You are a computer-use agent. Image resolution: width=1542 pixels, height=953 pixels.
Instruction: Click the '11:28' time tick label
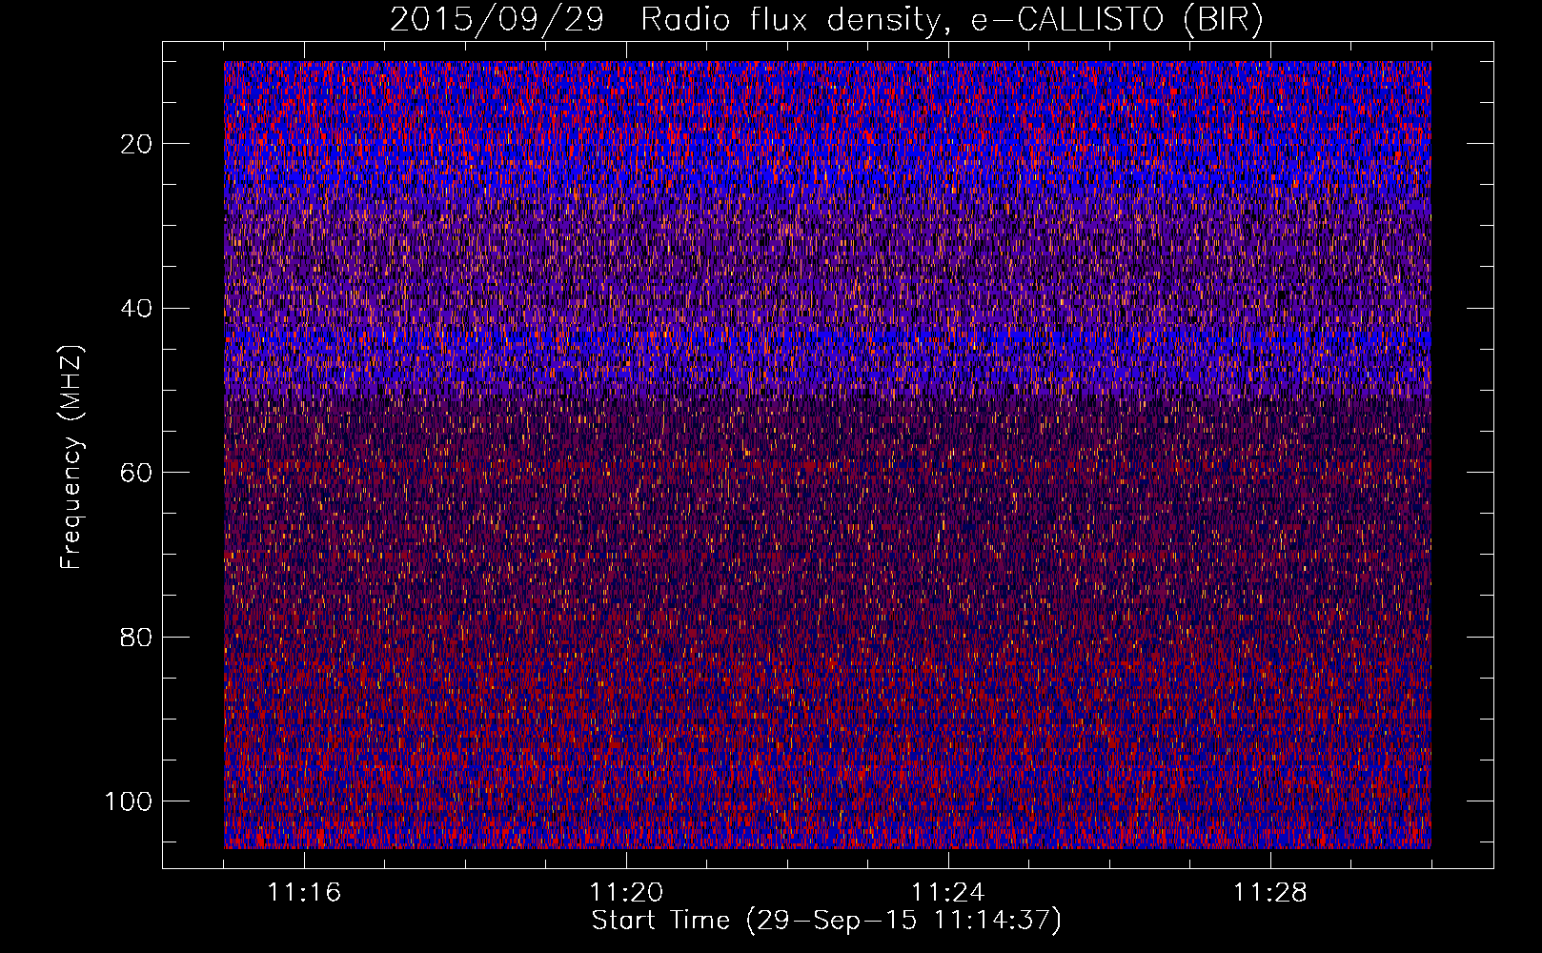pos(1270,893)
